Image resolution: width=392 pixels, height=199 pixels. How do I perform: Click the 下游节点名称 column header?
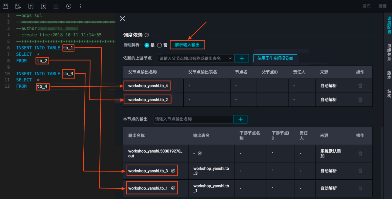[250, 136]
